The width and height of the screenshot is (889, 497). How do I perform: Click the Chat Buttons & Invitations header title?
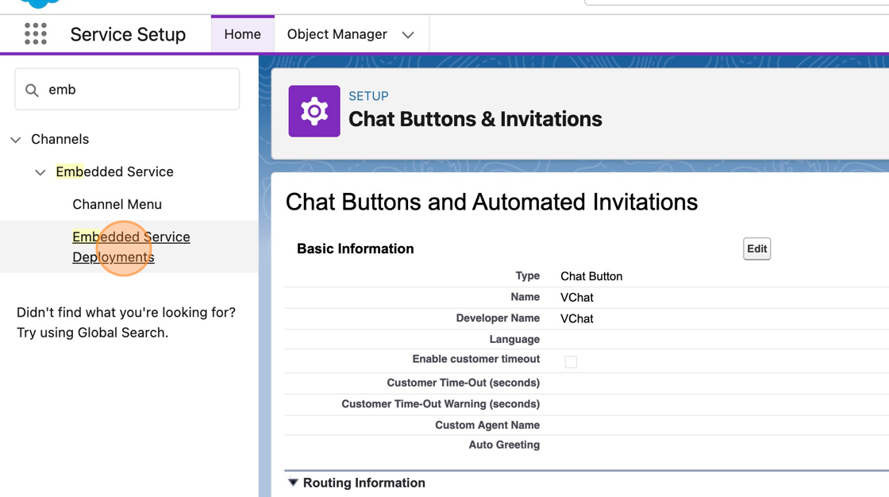click(475, 119)
